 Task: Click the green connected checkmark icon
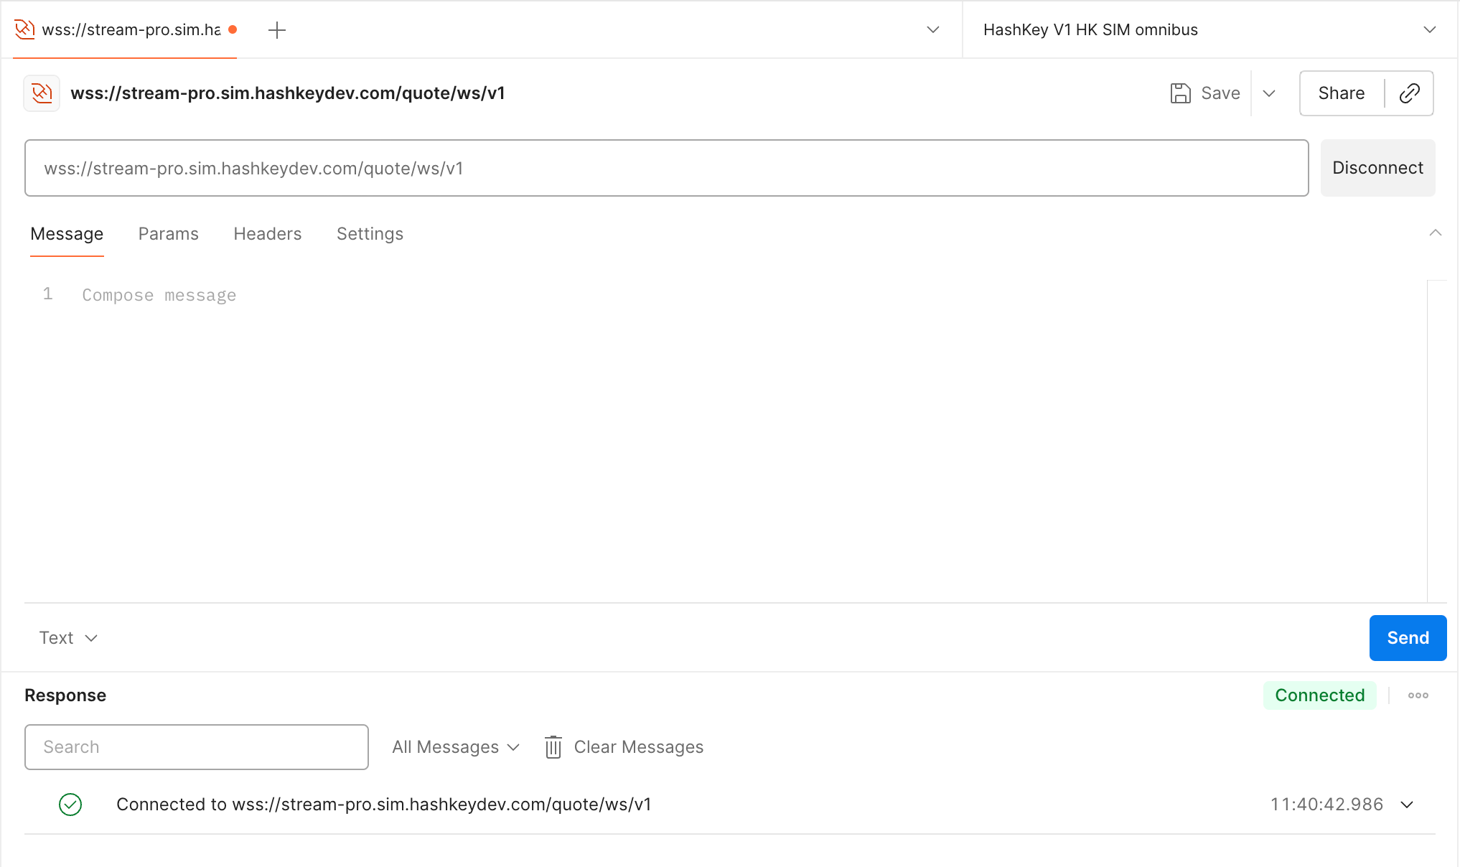point(70,805)
